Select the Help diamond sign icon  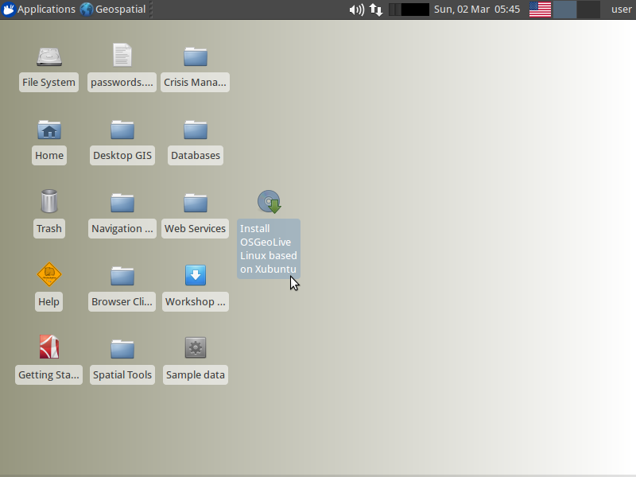pos(49,274)
